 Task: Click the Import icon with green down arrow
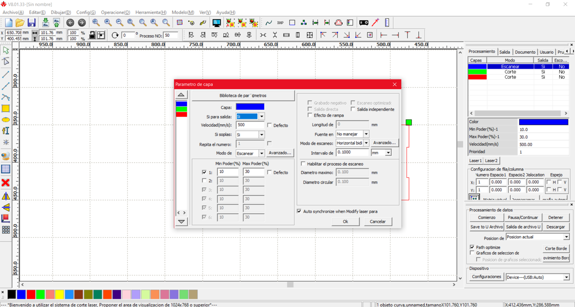pos(45,22)
